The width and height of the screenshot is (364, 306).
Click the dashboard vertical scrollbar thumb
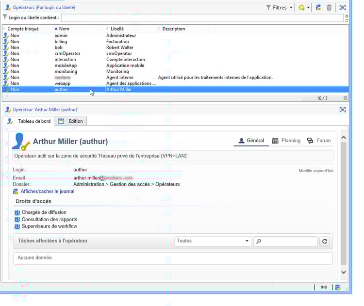pos(344,203)
